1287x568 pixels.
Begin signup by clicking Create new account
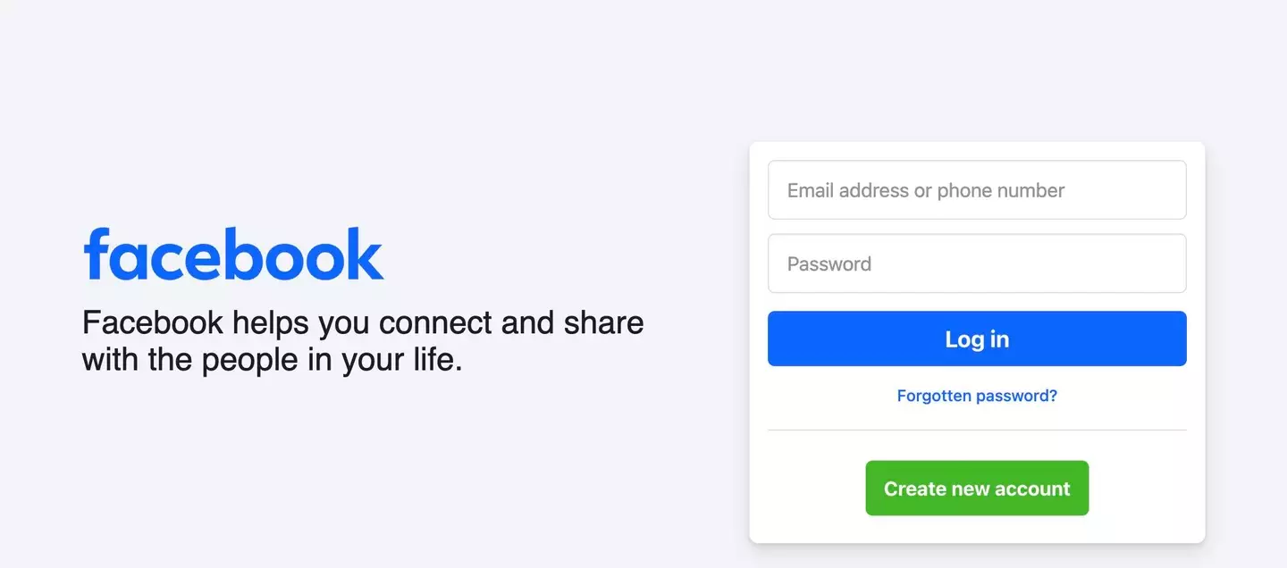pyautogui.click(x=977, y=488)
